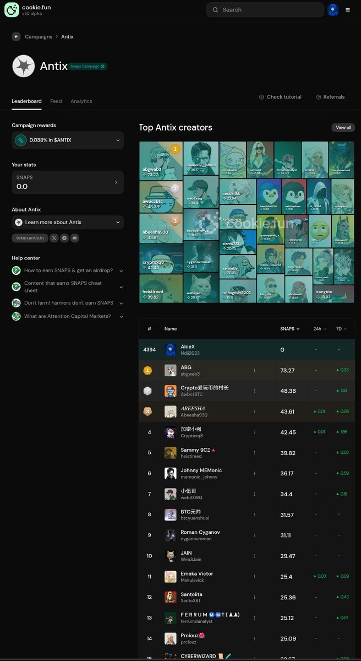Click the Name column header
Viewport: 361px width, 661px height.
171,329
